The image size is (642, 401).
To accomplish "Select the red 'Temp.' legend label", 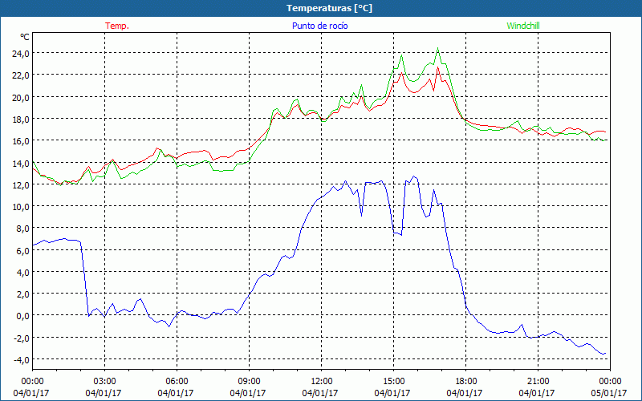I will tap(117, 26).
